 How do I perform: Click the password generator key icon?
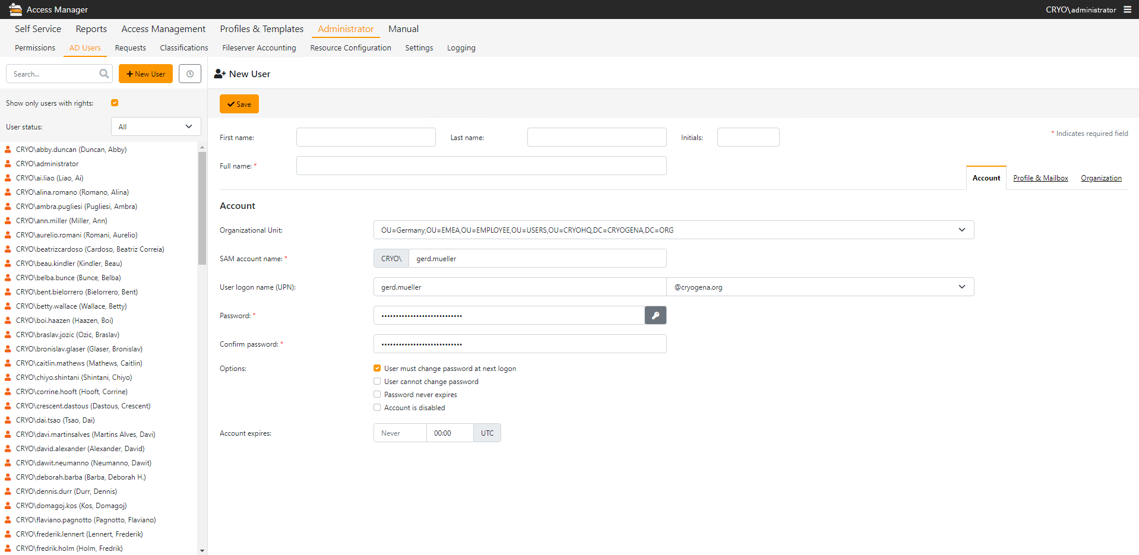click(x=655, y=315)
